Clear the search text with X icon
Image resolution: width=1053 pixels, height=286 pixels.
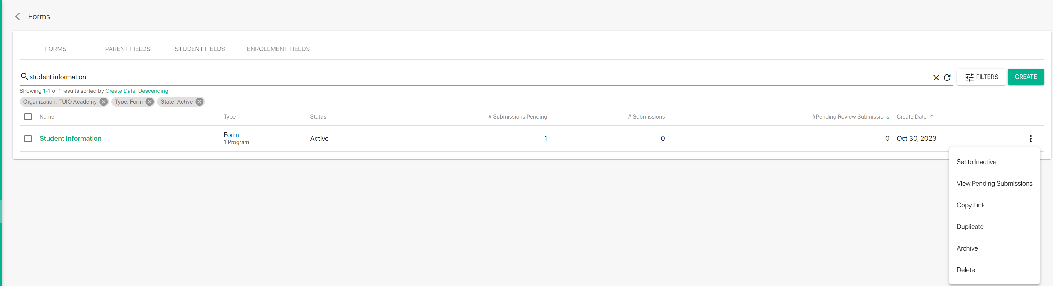pos(936,77)
